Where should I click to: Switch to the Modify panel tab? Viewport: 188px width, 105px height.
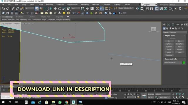(168, 24)
